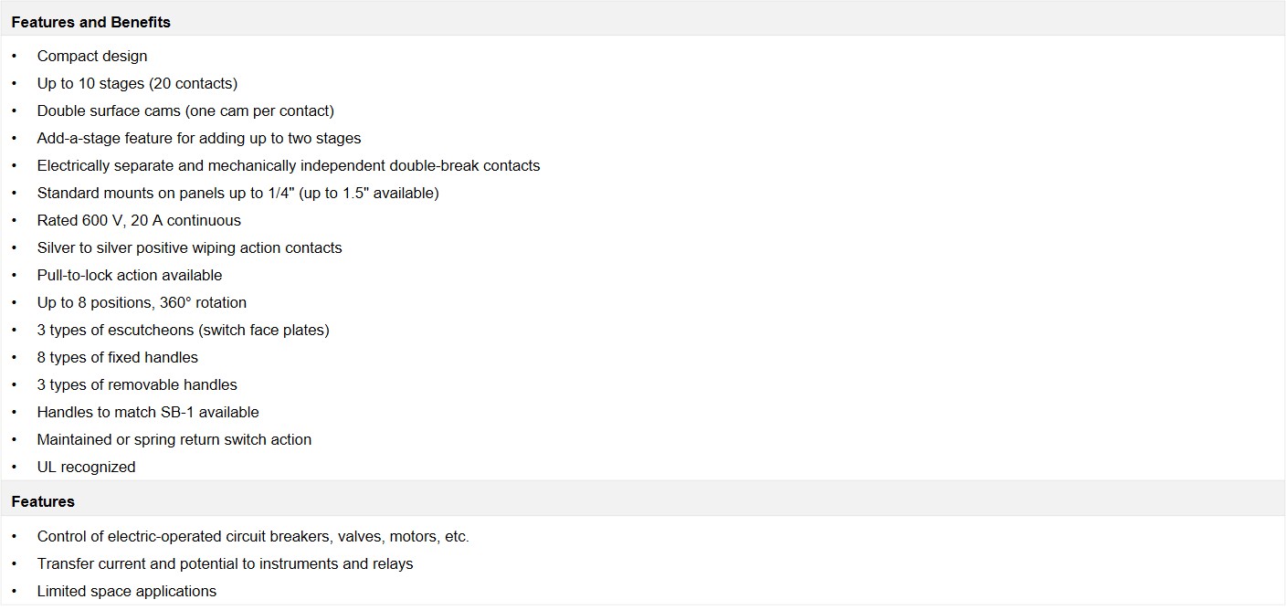Click Rated 600 V, 20 A continuous
This screenshot has height=610, width=1286.
[139, 220]
